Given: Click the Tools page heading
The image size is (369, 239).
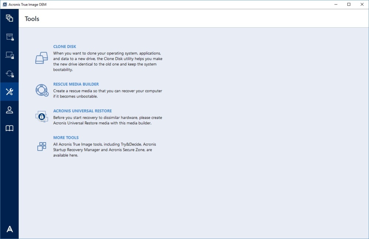Looking at the screenshot, I should pos(32,19).
